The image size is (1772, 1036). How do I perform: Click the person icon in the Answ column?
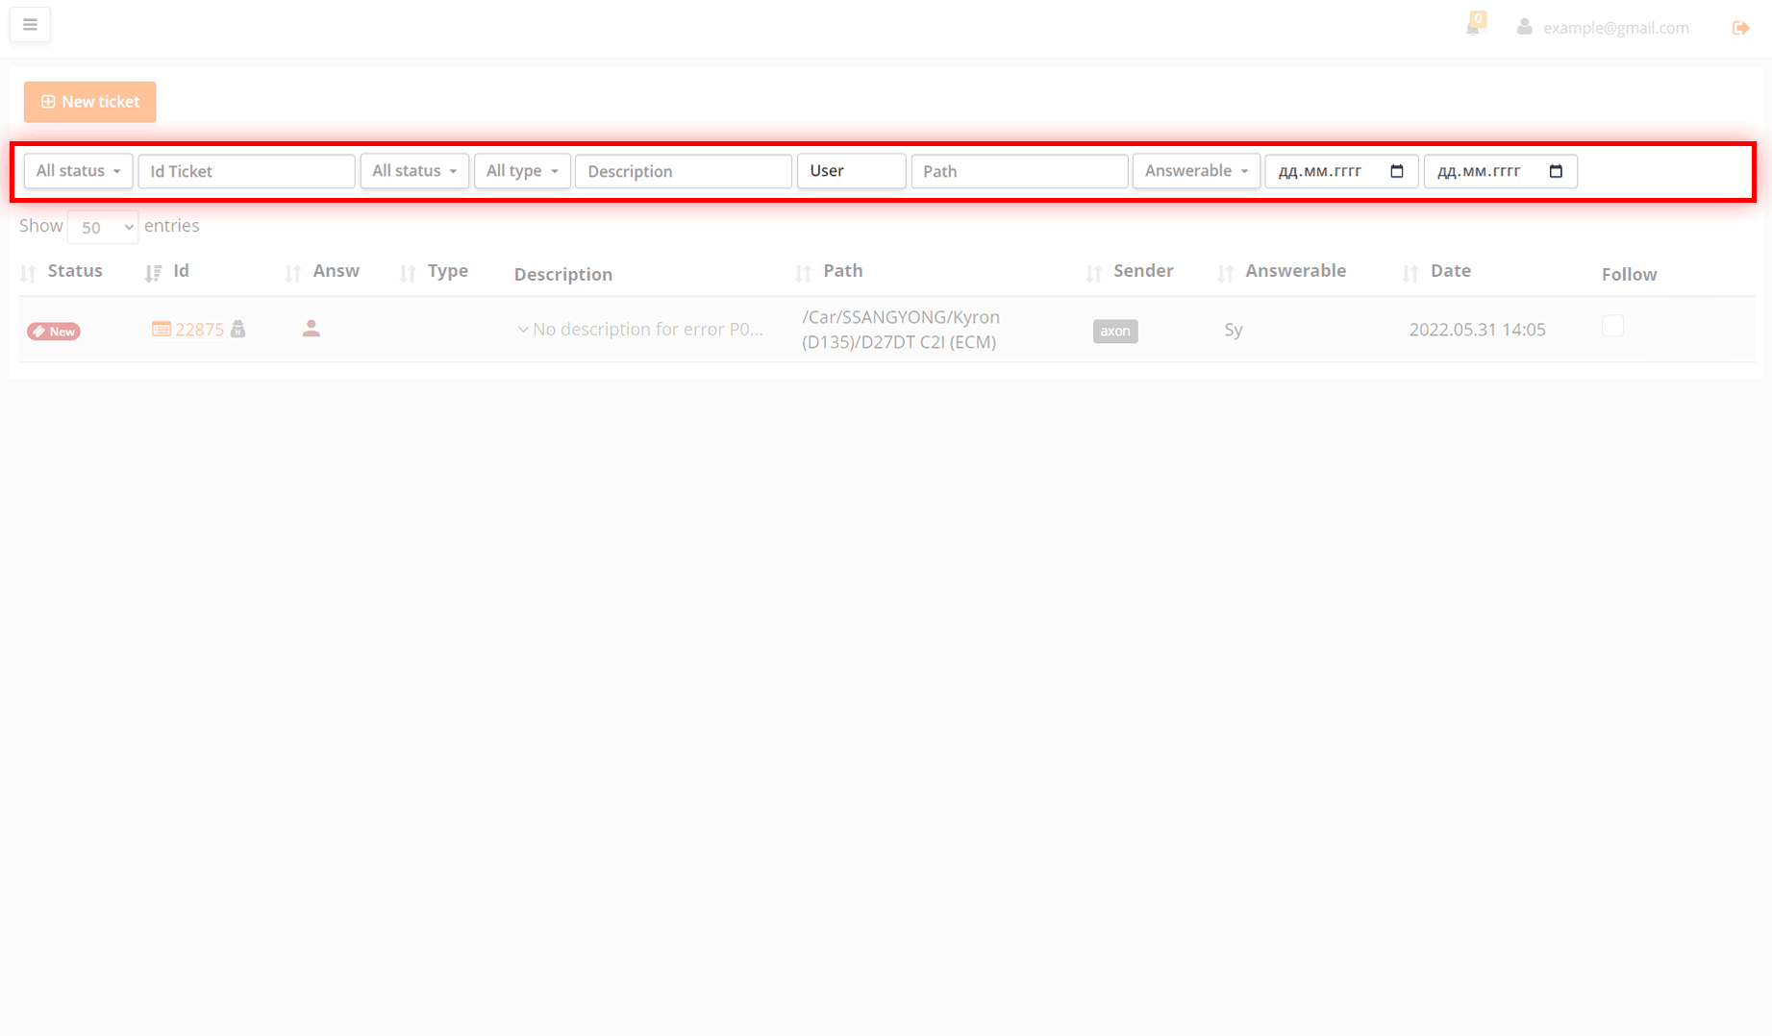[312, 328]
